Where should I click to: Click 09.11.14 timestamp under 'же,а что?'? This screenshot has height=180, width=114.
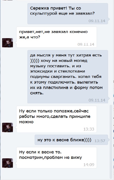click(x=86, y=44)
